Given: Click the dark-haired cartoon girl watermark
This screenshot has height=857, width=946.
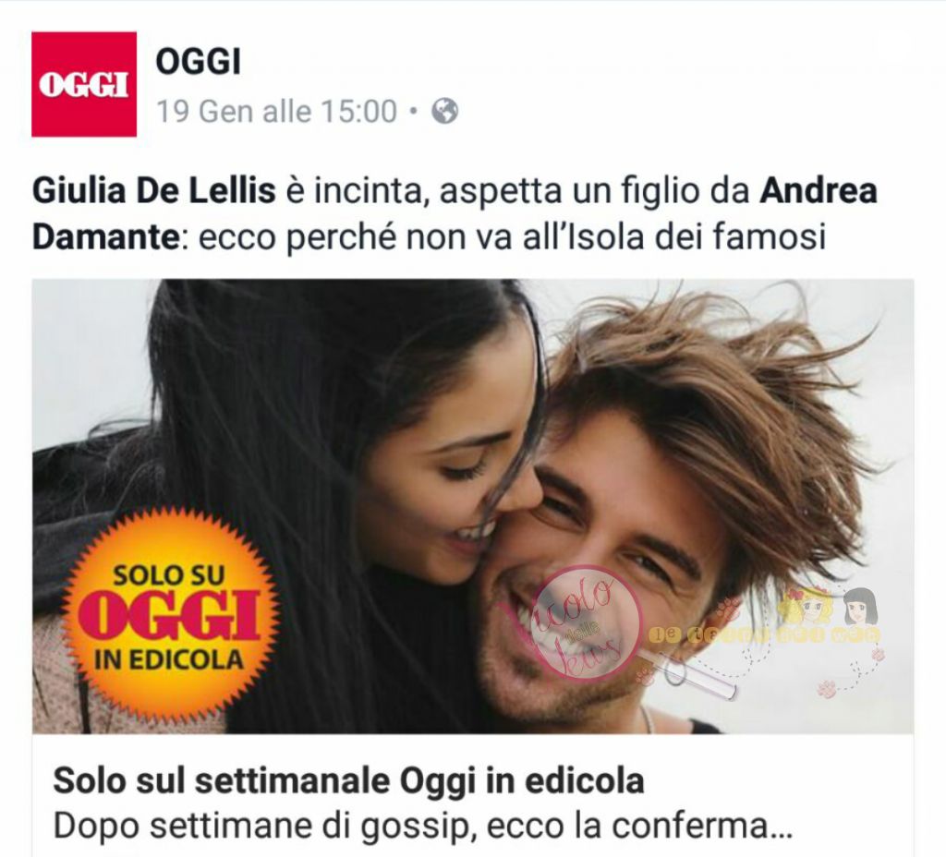Looking at the screenshot, I should 861,608.
